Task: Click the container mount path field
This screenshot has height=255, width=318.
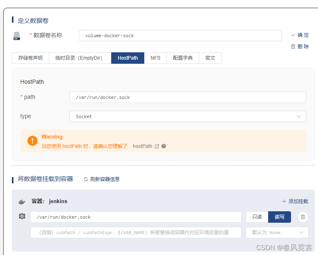Action: click(x=136, y=217)
